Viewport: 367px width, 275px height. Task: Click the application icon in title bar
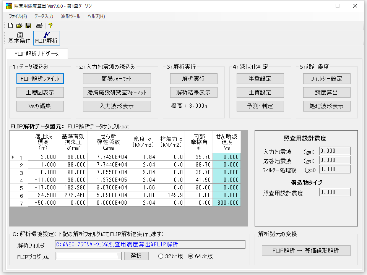9,6
